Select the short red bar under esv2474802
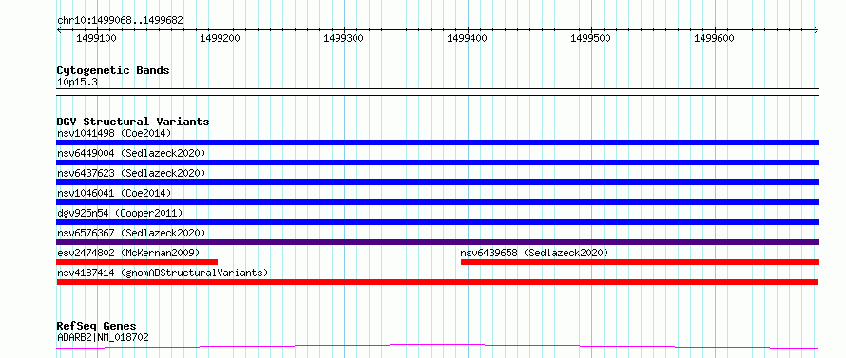This screenshot has height=358, width=846. point(137,262)
